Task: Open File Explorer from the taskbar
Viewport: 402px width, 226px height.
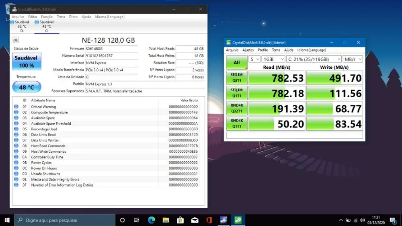Action: (166, 220)
